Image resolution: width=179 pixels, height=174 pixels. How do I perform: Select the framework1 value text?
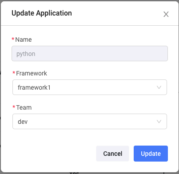(34, 87)
